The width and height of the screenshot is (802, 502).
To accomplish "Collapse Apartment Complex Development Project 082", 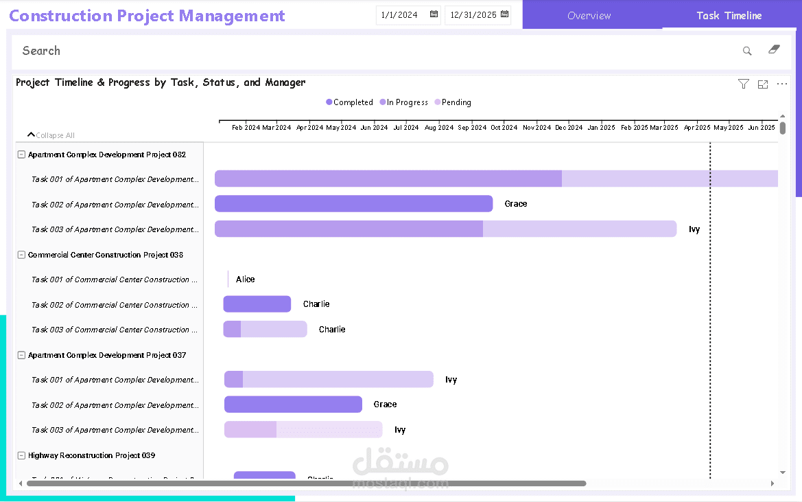I will (21, 155).
